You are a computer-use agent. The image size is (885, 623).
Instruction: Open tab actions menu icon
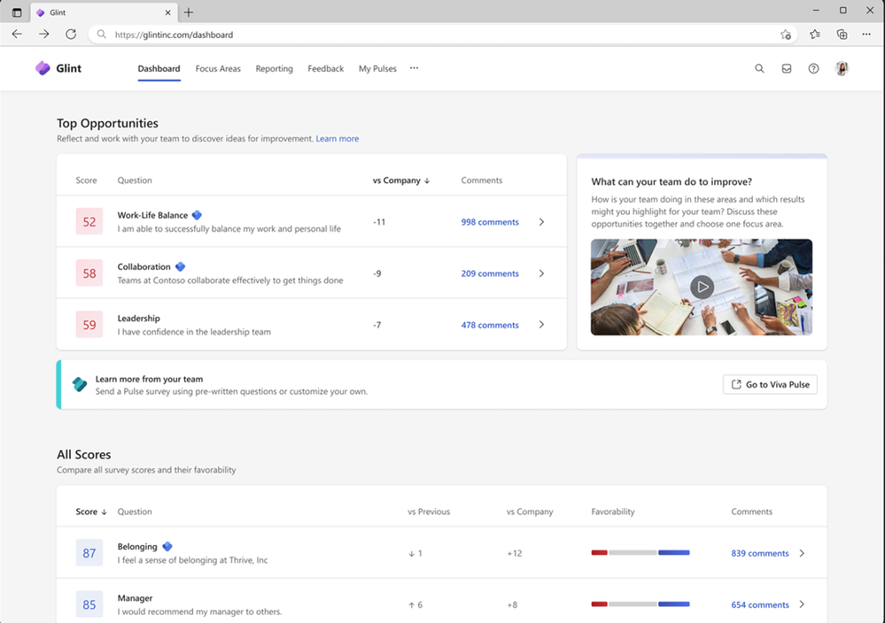(17, 12)
